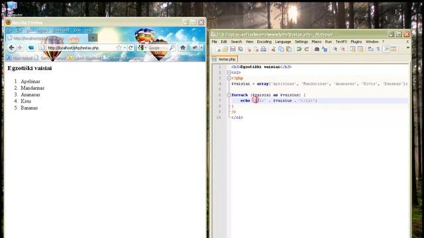Image resolution: width=424 pixels, height=238 pixels.
Task: Toggle the Show all characters icon
Action: coord(378,49)
